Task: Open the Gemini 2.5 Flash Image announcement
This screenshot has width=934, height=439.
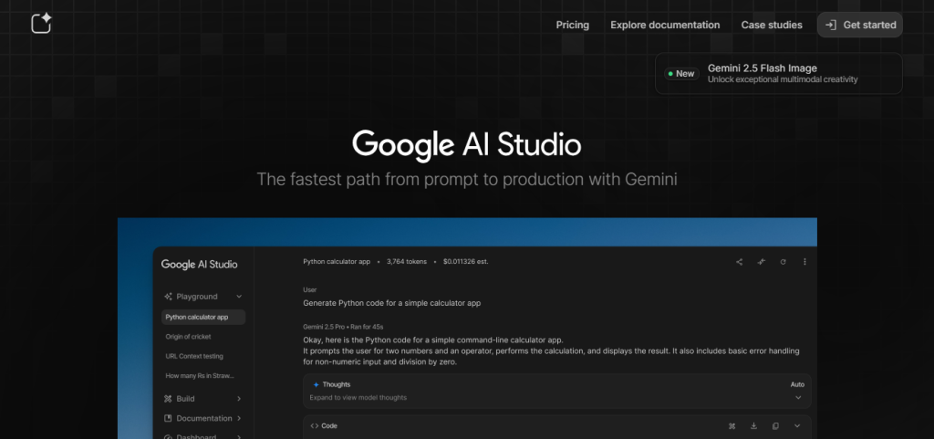Action: (x=779, y=74)
